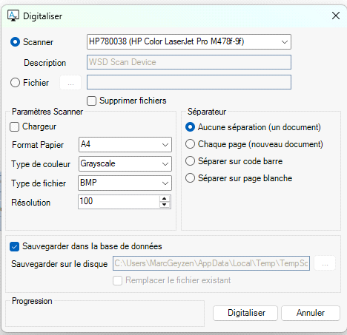
Task: Click the Paramètres Scanner group label
Action: click(x=47, y=112)
